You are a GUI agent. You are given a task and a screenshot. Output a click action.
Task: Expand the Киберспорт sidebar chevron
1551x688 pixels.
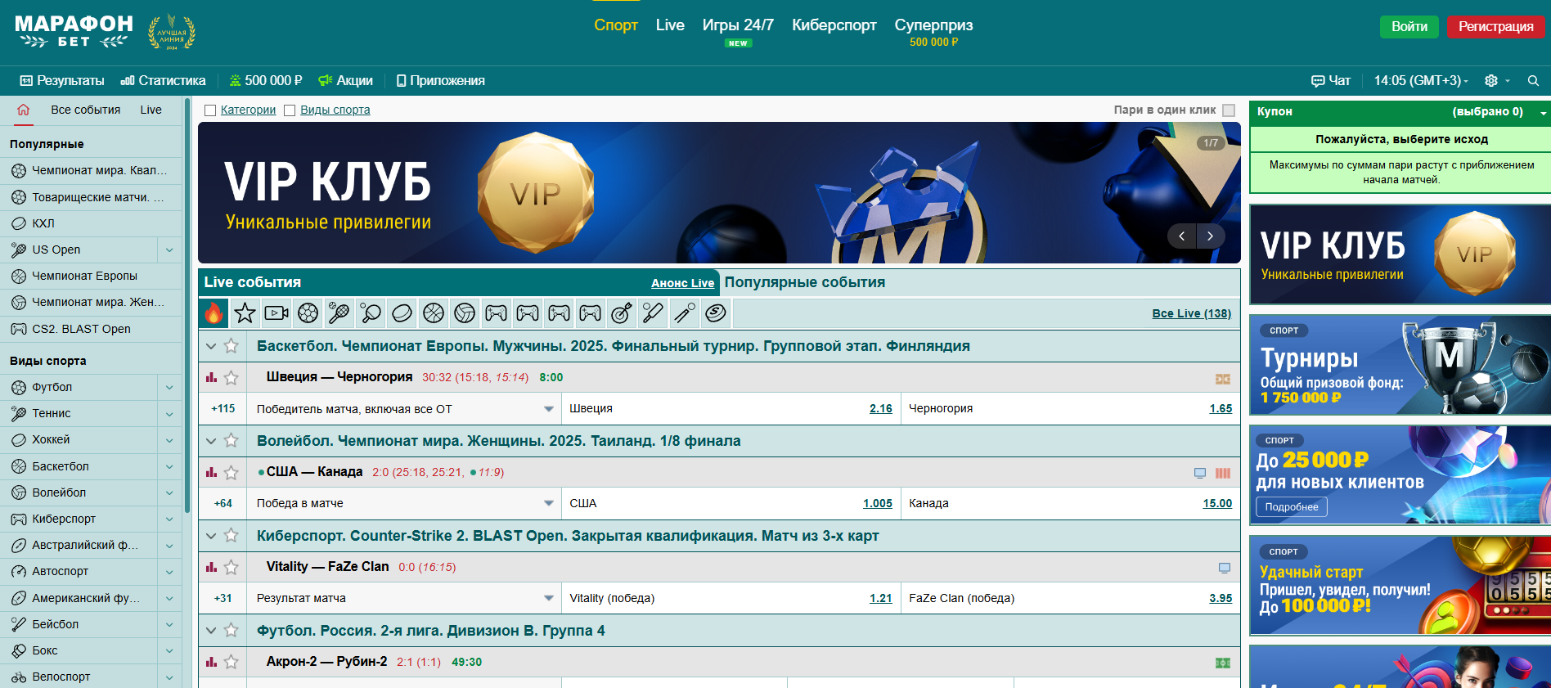169,519
